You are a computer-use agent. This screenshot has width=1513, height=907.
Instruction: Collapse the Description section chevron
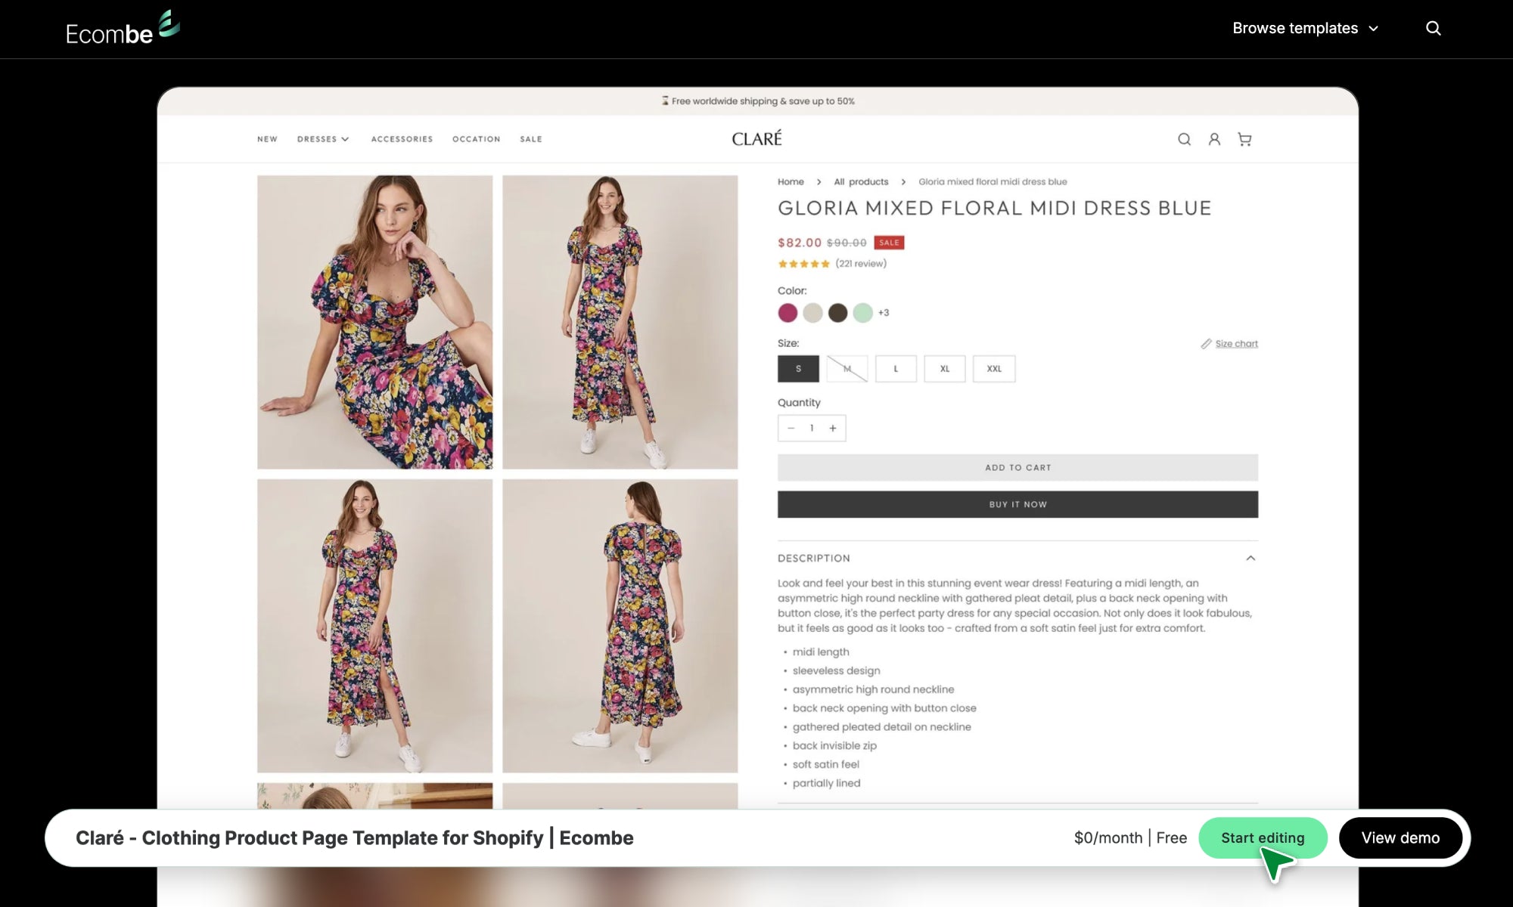coord(1250,559)
